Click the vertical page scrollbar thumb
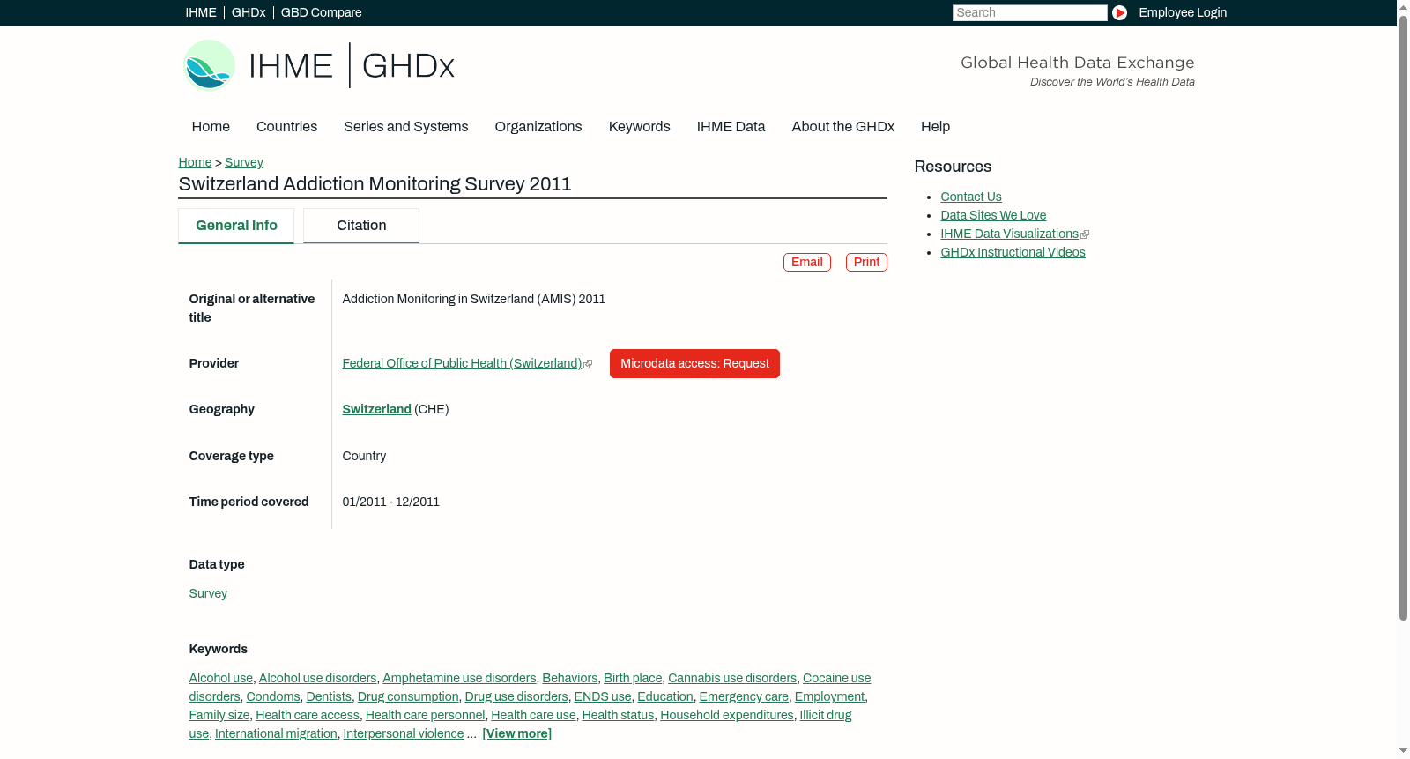Image resolution: width=1410 pixels, height=759 pixels. (1403, 316)
